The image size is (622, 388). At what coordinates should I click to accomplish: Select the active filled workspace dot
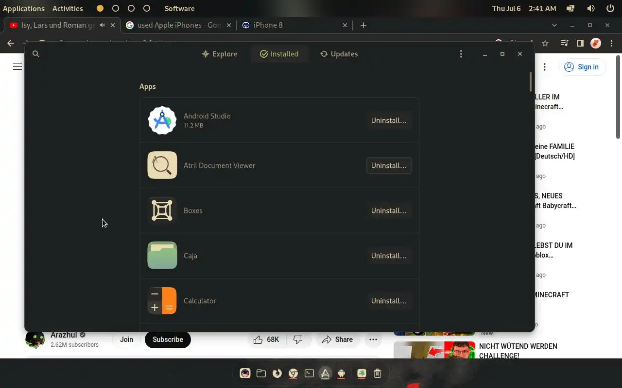point(100,9)
